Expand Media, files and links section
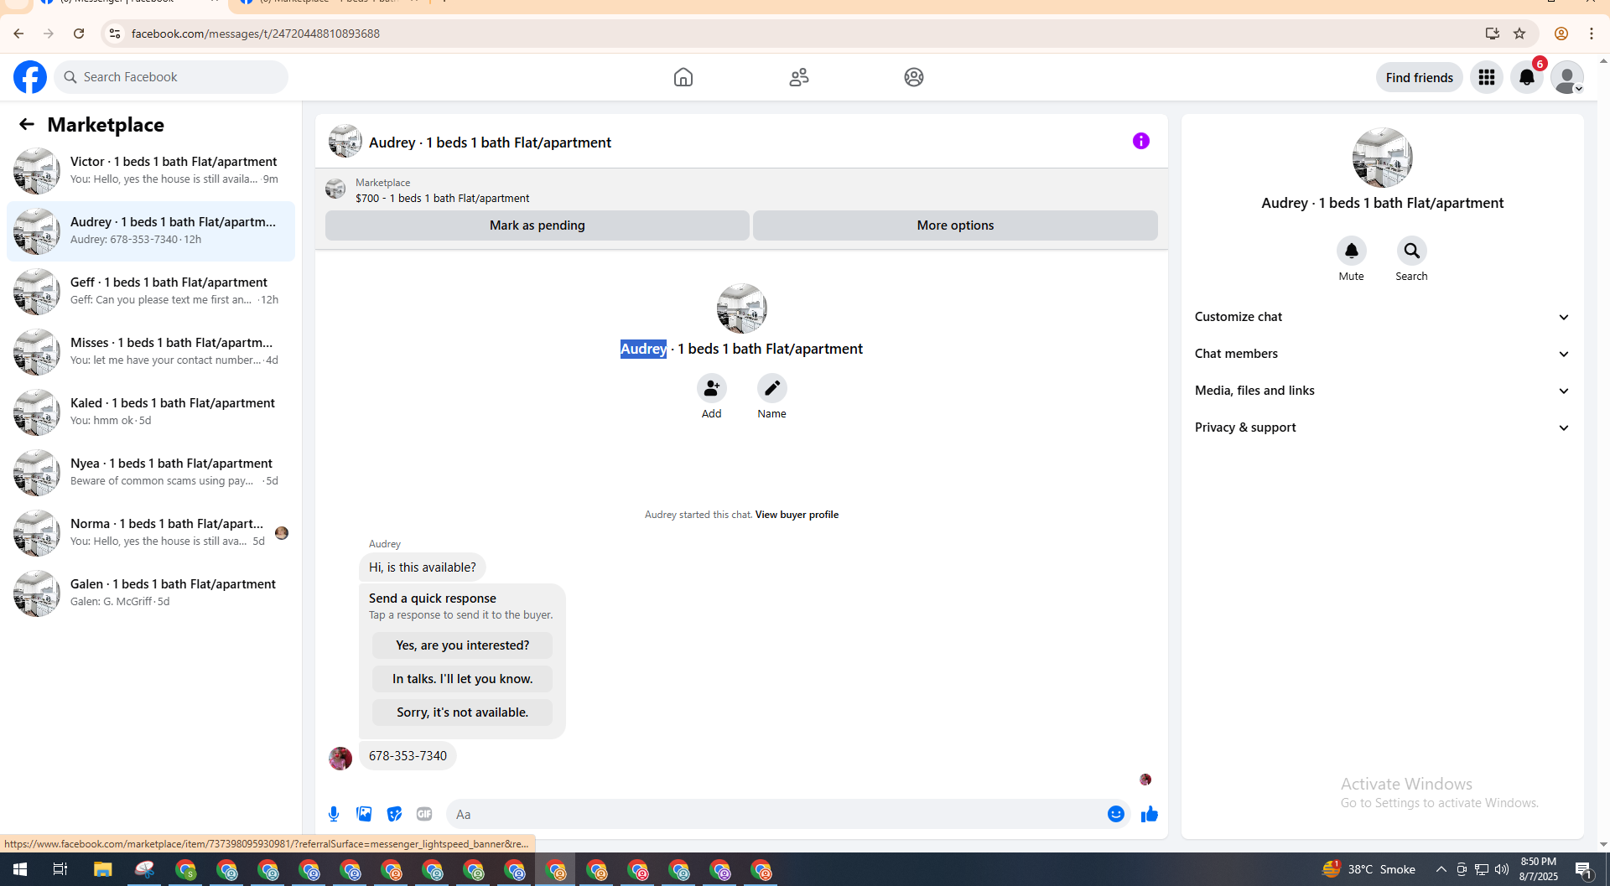1610x886 pixels. click(1383, 391)
